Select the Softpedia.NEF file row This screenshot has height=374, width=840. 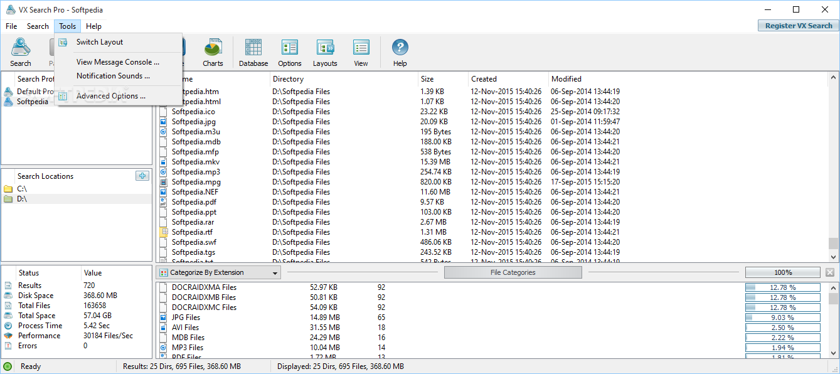tap(492, 192)
